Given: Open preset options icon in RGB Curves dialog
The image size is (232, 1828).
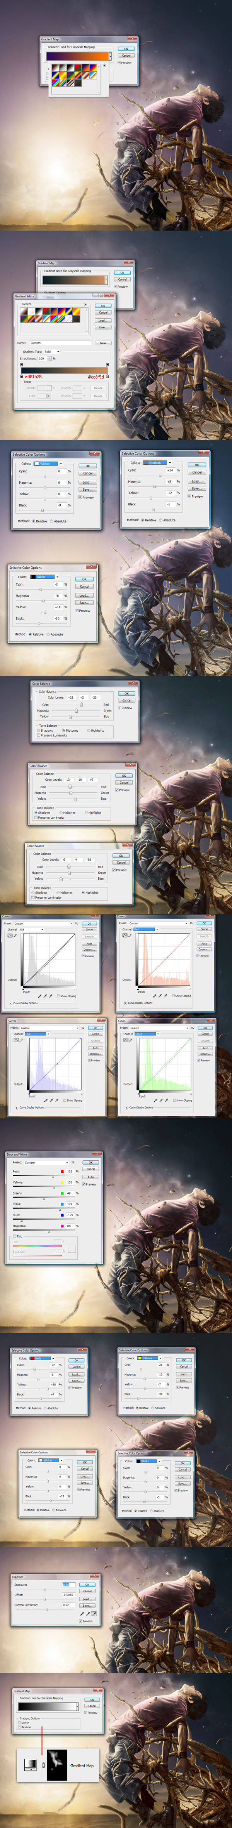Looking at the screenshot, I should (77, 923).
